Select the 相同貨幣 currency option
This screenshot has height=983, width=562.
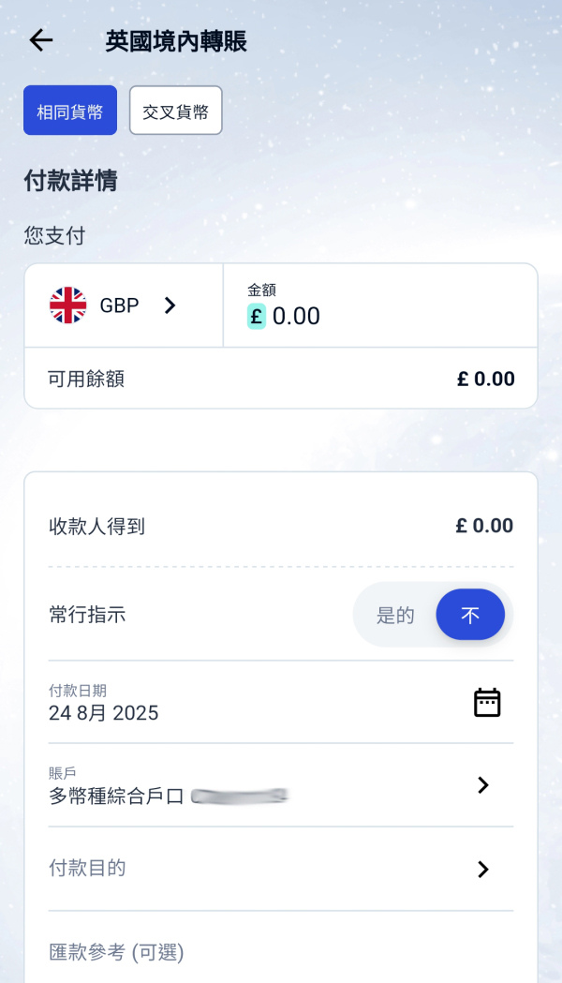pos(69,110)
